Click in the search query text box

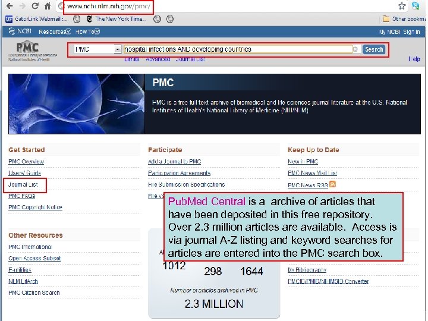[x=238, y=49]
